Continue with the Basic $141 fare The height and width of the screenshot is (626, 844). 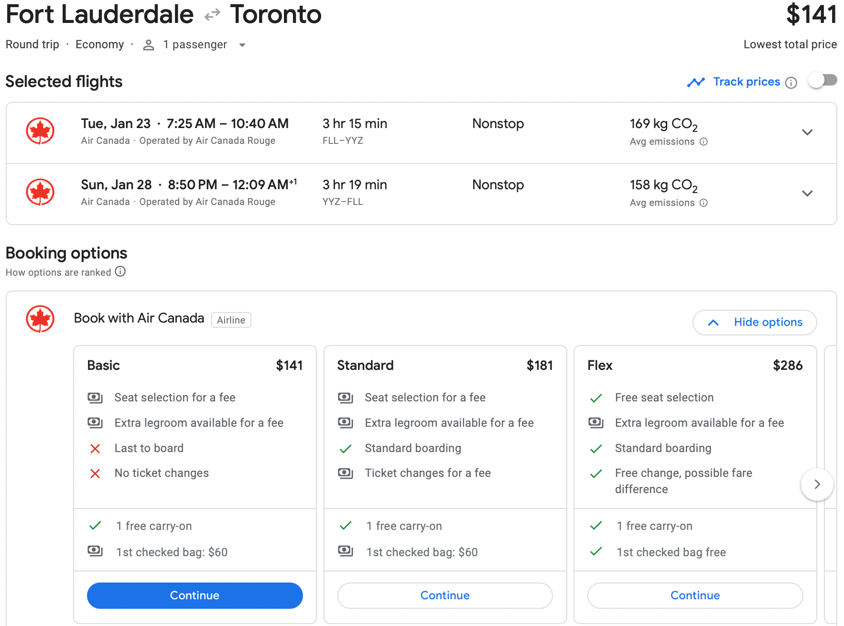pos(195,595)
